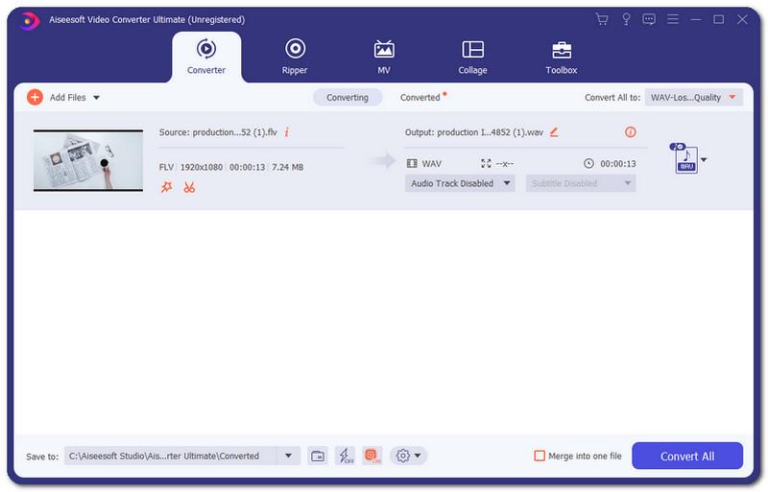Expand the Save to path dropdown
This screenshot has width=768, height=492.
(288, 456)
